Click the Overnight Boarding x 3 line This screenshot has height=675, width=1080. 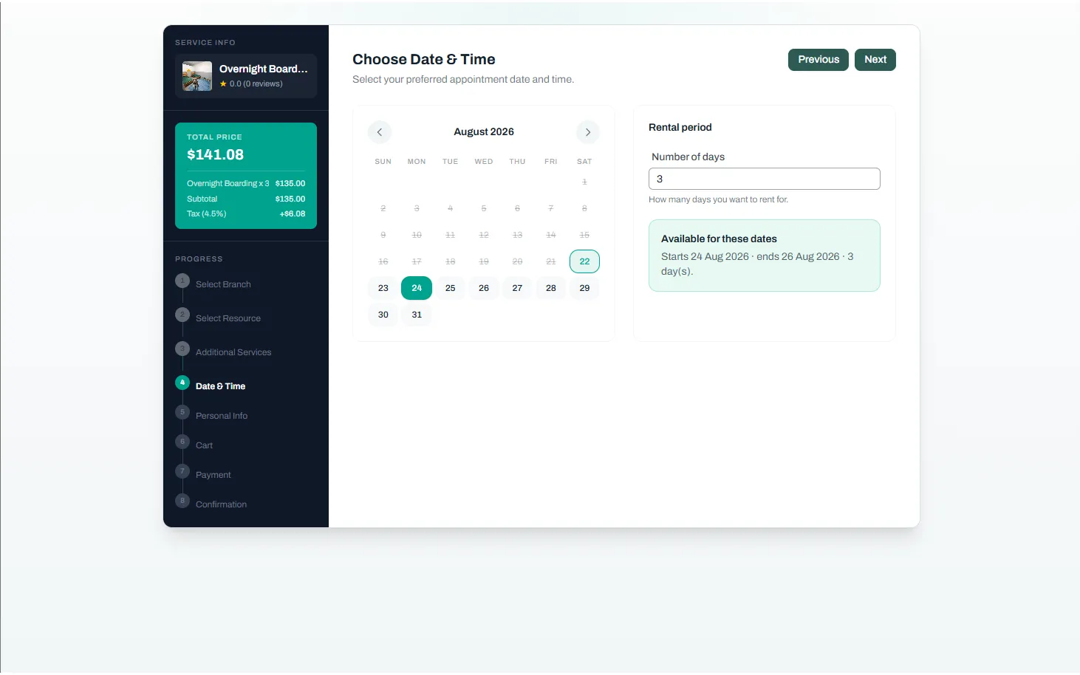pos(246,183)
